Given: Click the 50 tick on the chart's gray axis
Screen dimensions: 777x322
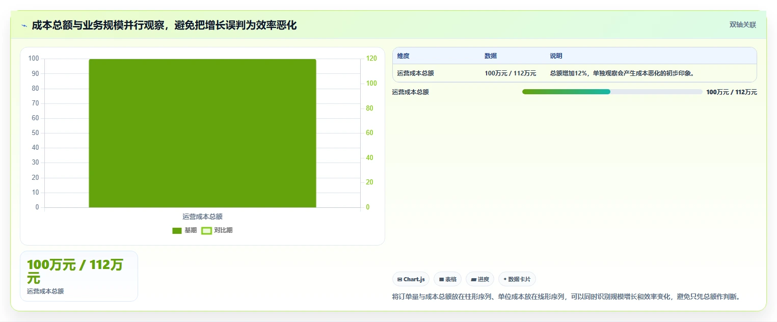Looking at the screenshot, I should point(35,133).
